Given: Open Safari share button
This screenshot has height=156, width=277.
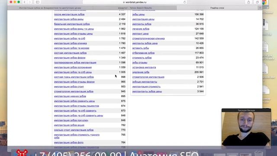Looking at the screenshot, I should coord(248,2).
